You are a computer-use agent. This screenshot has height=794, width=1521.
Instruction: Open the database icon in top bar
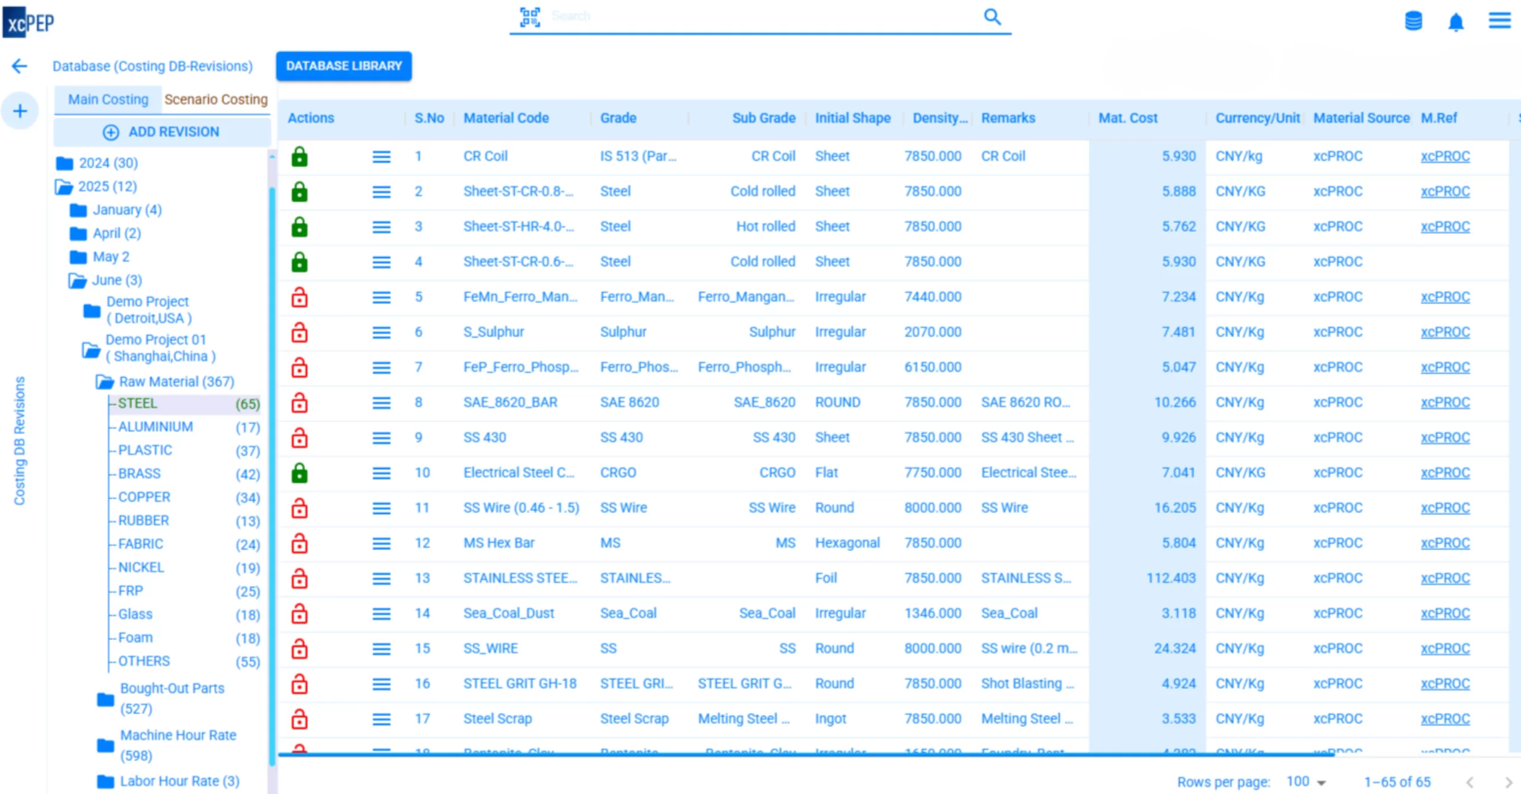tap(1413, 21)
